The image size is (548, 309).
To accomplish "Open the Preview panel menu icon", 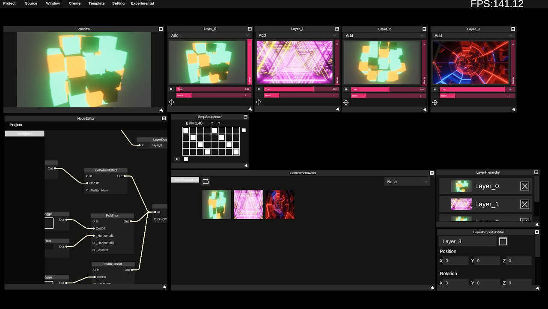I will click(161, 29).
